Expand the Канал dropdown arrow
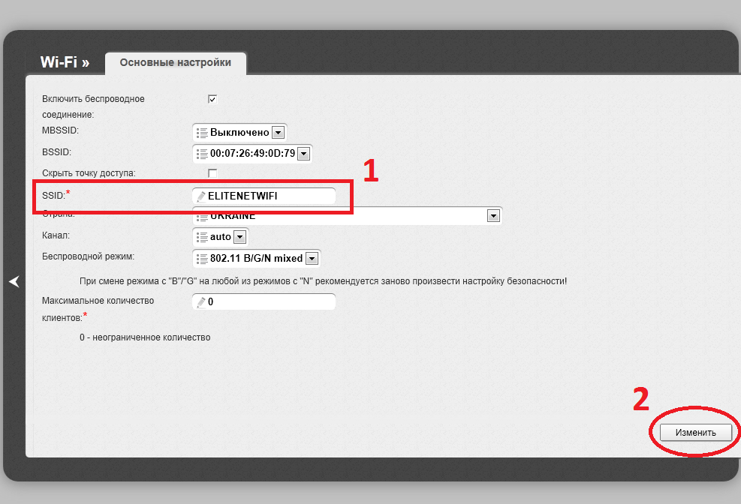The height and width of the screenshot is (504, 741). pos(239,237)
